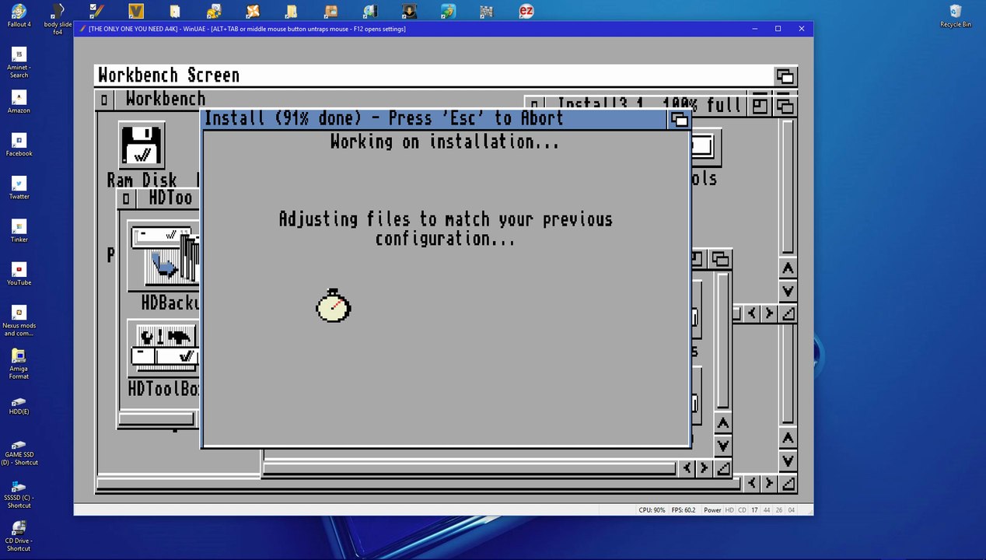
Task: Click the Workbench window's vertical scrollbar
Action: 788,375
